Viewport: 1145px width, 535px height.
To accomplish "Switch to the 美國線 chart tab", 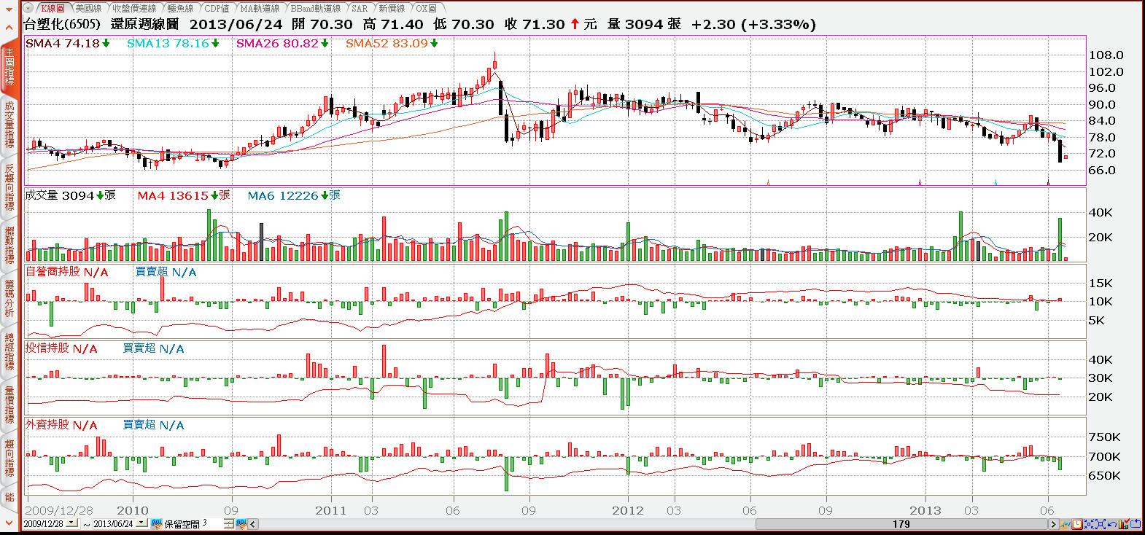I will click(88, 8).
